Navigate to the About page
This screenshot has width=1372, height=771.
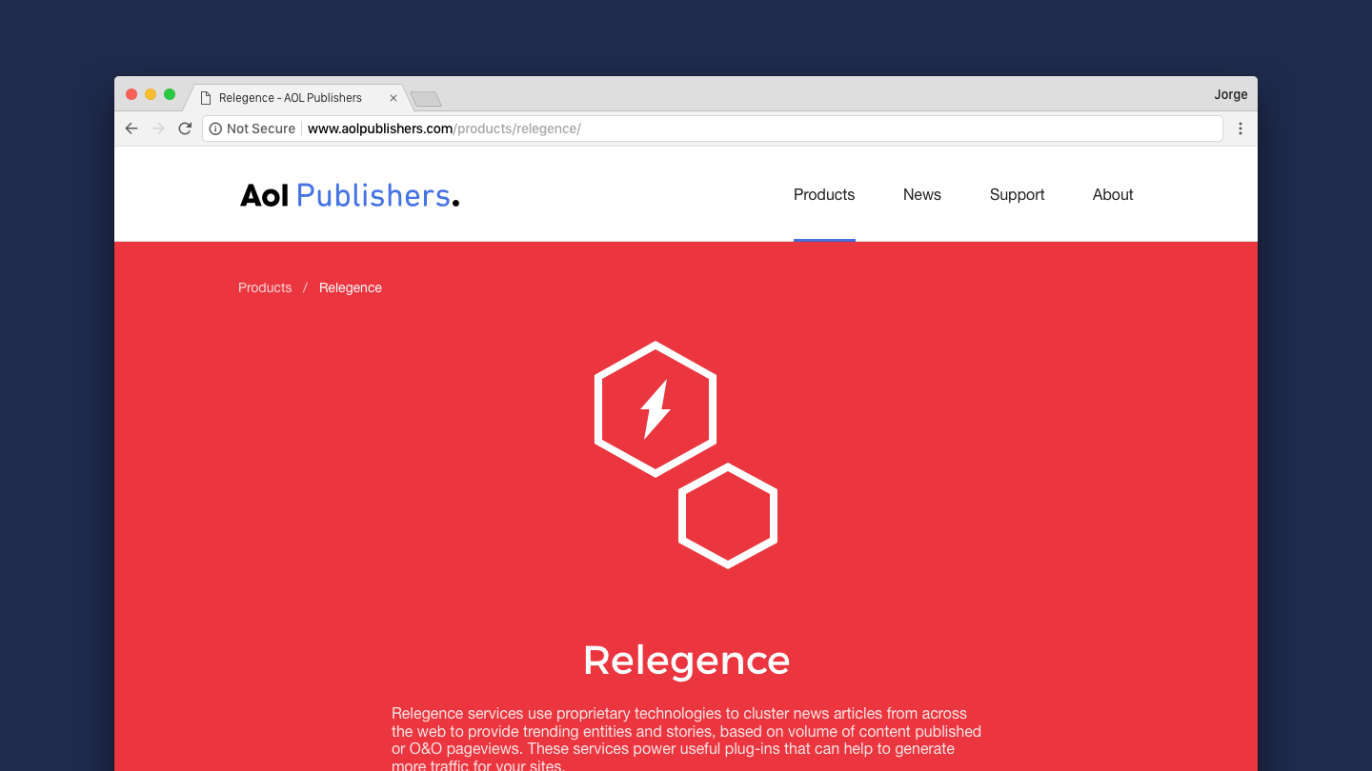(x=1112, y=194)
